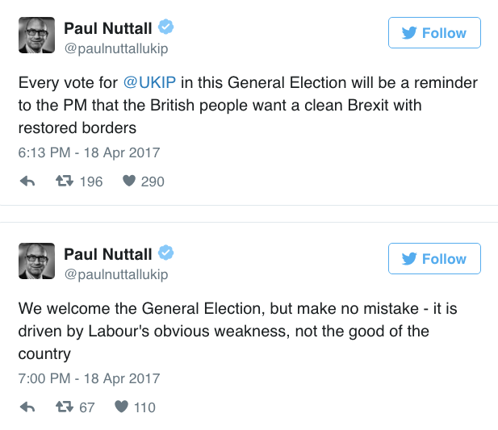Viewport: 498px width, 430px height.
Task: Retweet the tweet with 67 retweets
Action: pyautogui.click(x=62, y=407)
